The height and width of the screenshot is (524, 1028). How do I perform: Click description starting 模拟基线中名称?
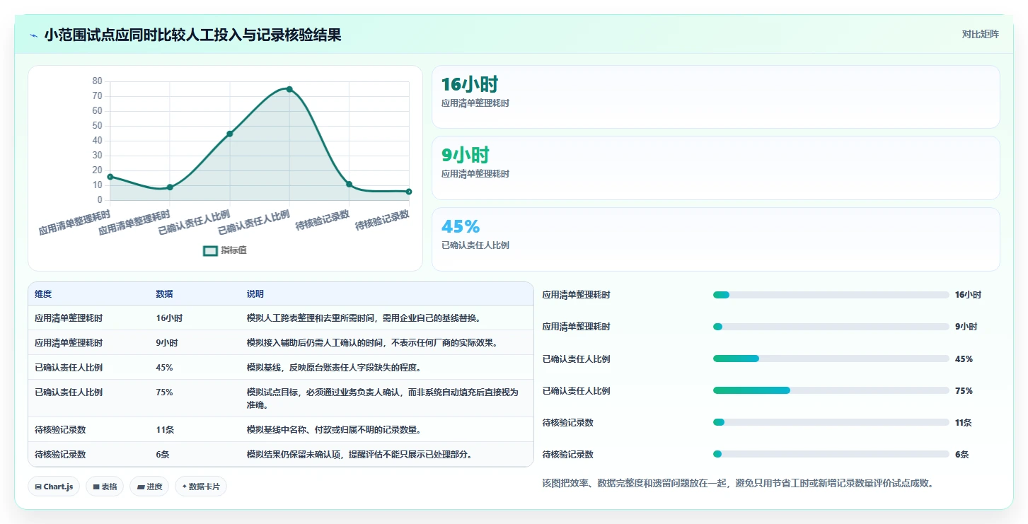pyautogui.click(x=334, y=430)
